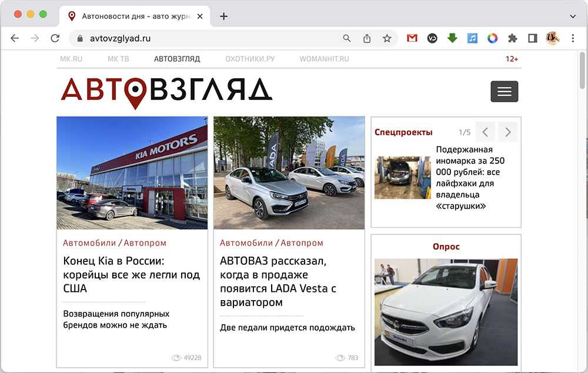Viewport: 588px width, 373px height.
Task: Click the green download arrow extension
Action: click(452, 38)
